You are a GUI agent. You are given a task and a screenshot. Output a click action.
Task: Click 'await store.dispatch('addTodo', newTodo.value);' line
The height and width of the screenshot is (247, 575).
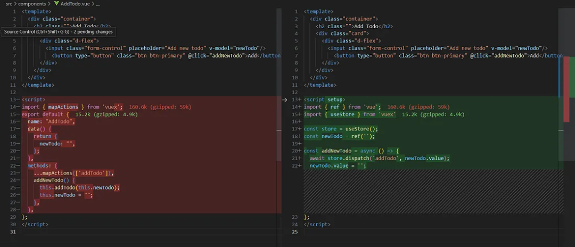380,158
